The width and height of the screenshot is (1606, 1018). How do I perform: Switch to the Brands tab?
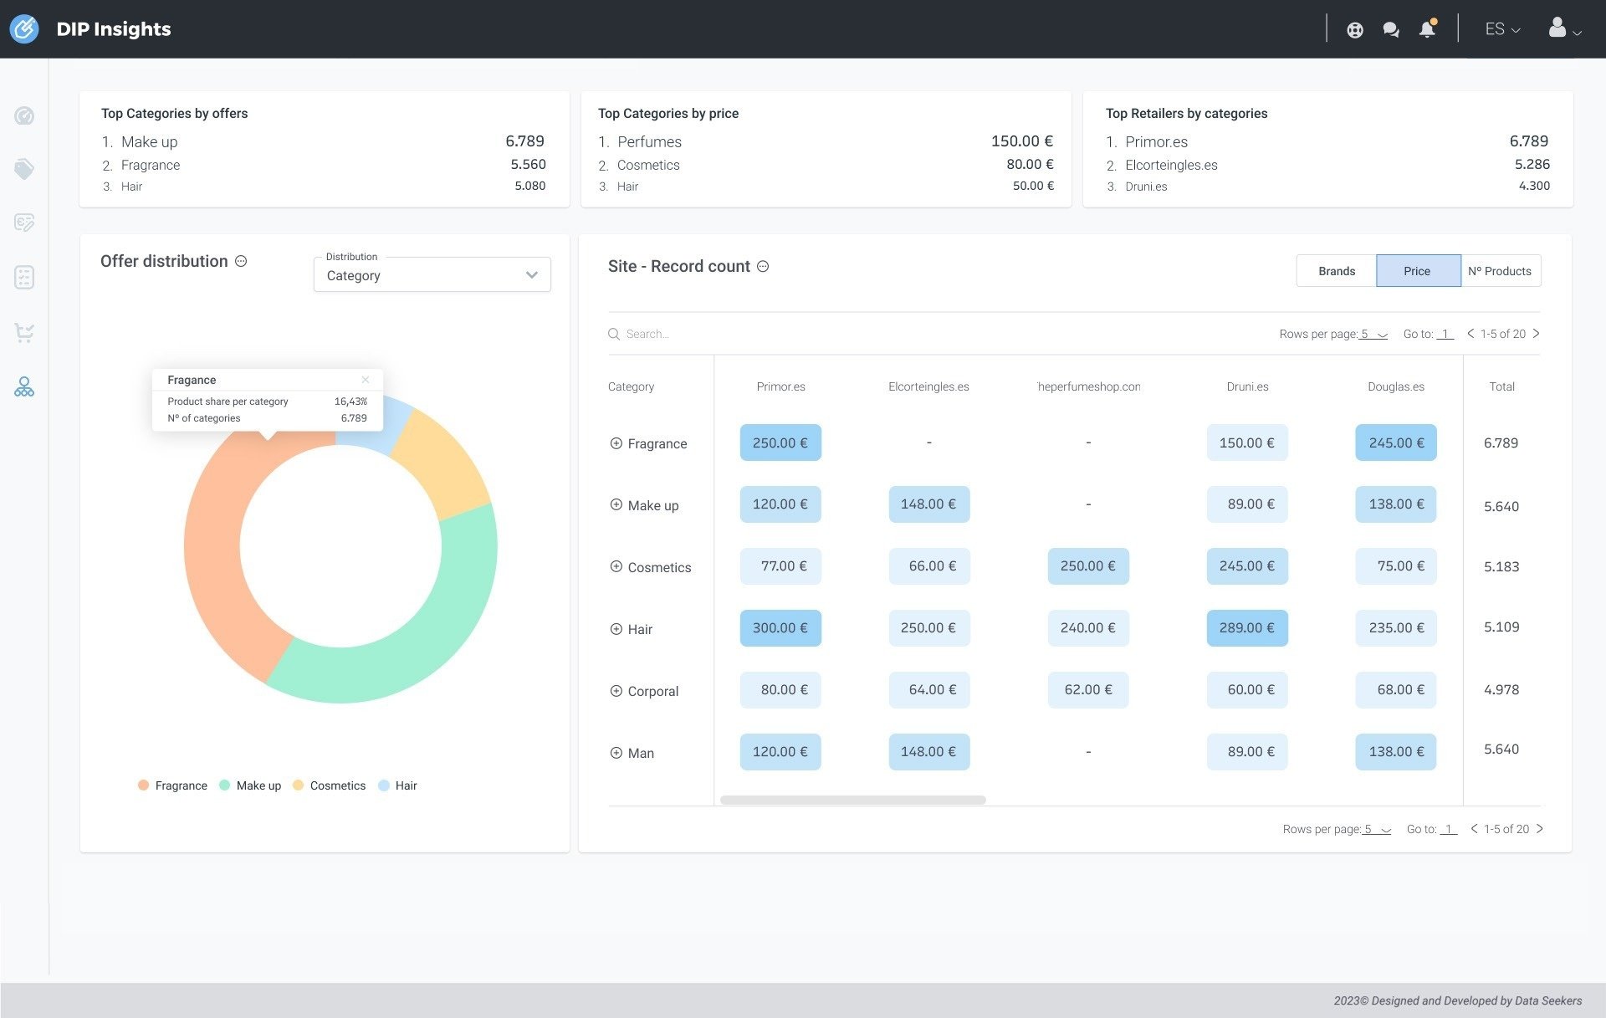[x=1336, y=271]
